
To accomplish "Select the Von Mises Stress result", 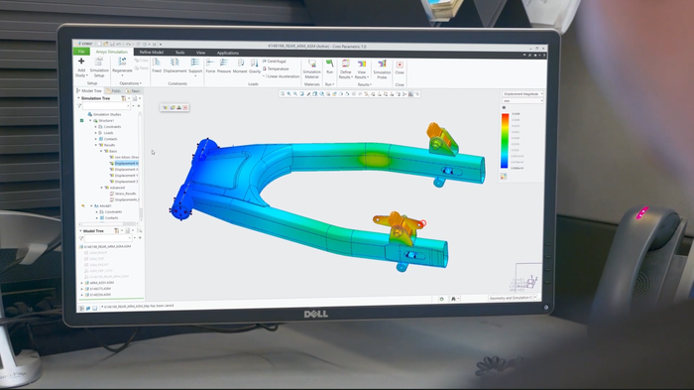I will click(x=127, y=158).
